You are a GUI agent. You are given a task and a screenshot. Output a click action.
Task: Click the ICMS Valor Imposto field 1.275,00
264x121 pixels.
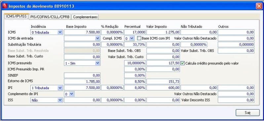(163, 32)
